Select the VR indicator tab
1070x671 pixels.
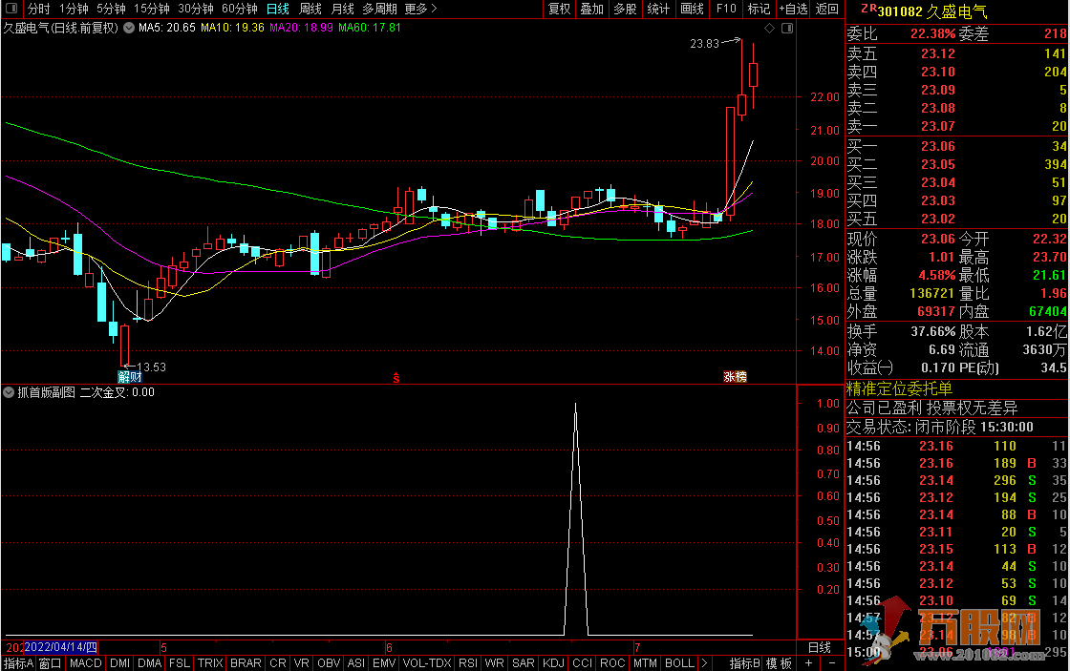[x=302, y=663]
